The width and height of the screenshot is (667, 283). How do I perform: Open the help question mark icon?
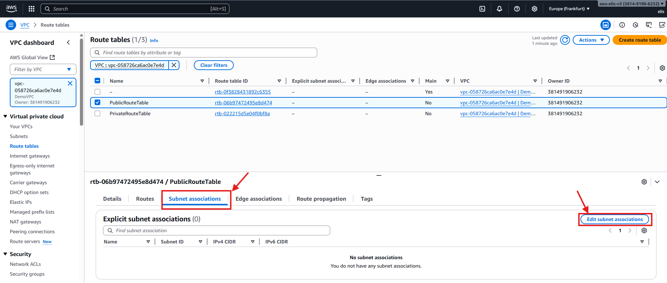click(517, 9)
